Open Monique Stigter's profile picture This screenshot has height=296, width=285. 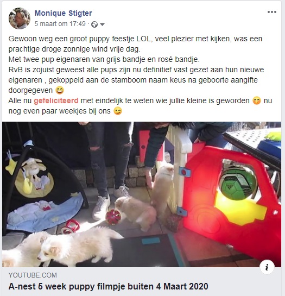tap(20, 18)
